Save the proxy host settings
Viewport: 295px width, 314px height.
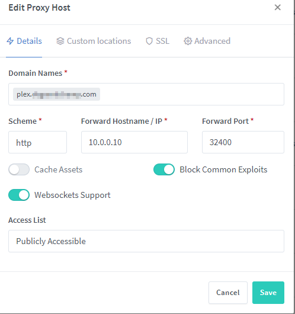268,293
